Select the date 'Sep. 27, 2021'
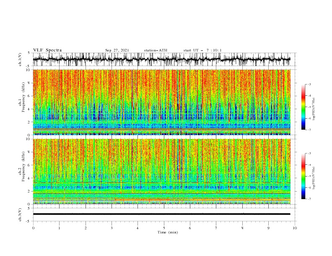This screenshot has width=332, height=256. tap(117, 50)
